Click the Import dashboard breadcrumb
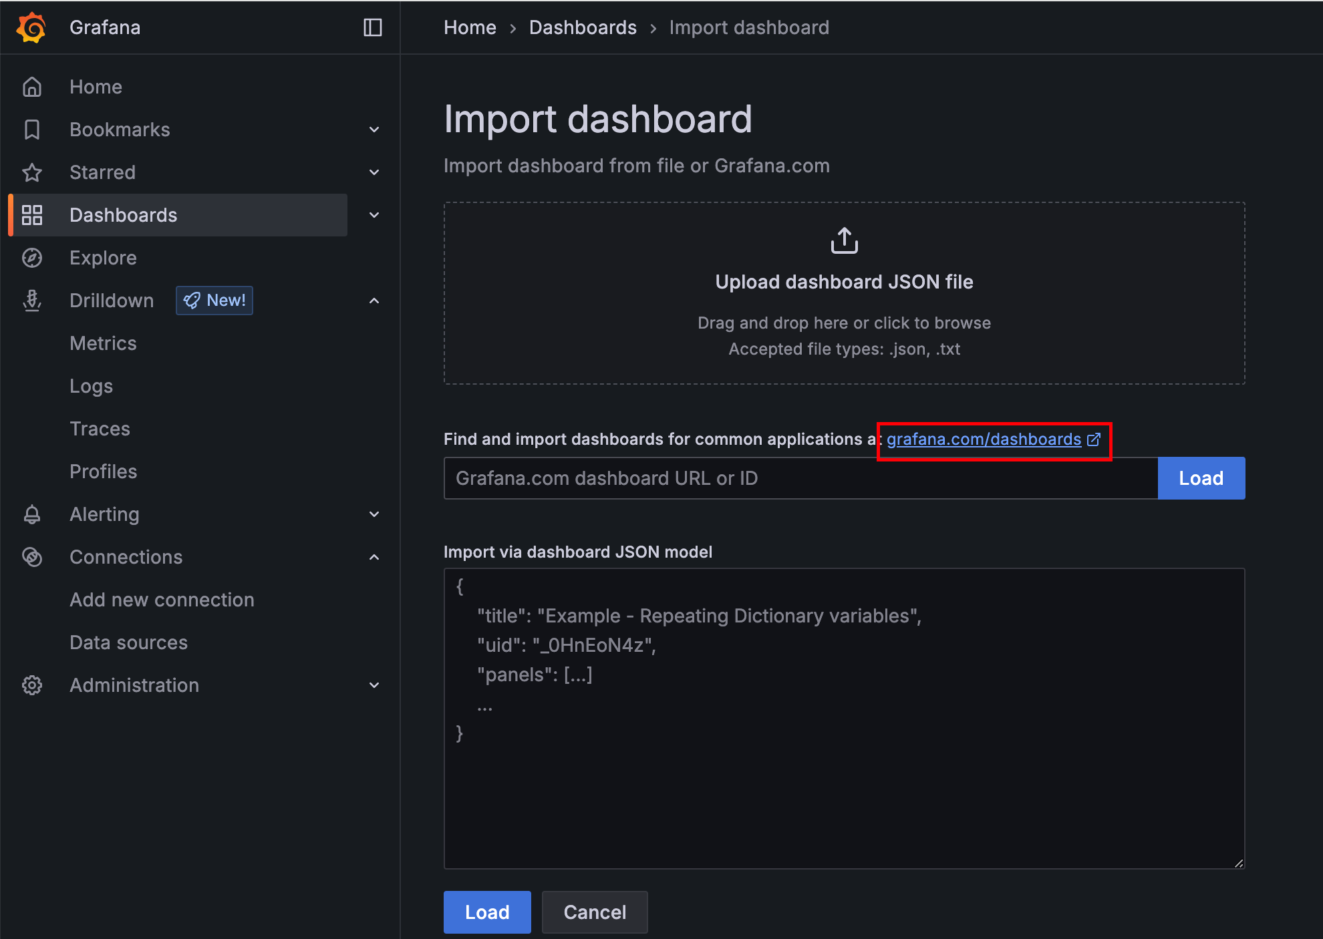 (749, 27)
